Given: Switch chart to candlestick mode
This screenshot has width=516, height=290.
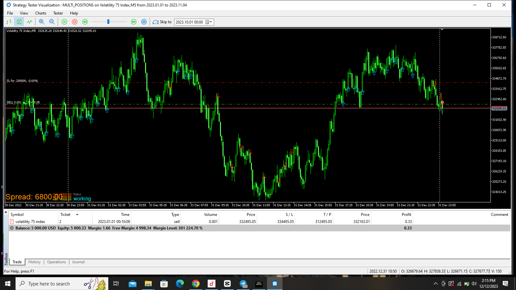Looking at the screenshot, I should [x=19, y=22].
